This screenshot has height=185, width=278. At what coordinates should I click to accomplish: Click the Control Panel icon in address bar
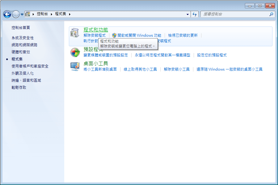[28, 14]
